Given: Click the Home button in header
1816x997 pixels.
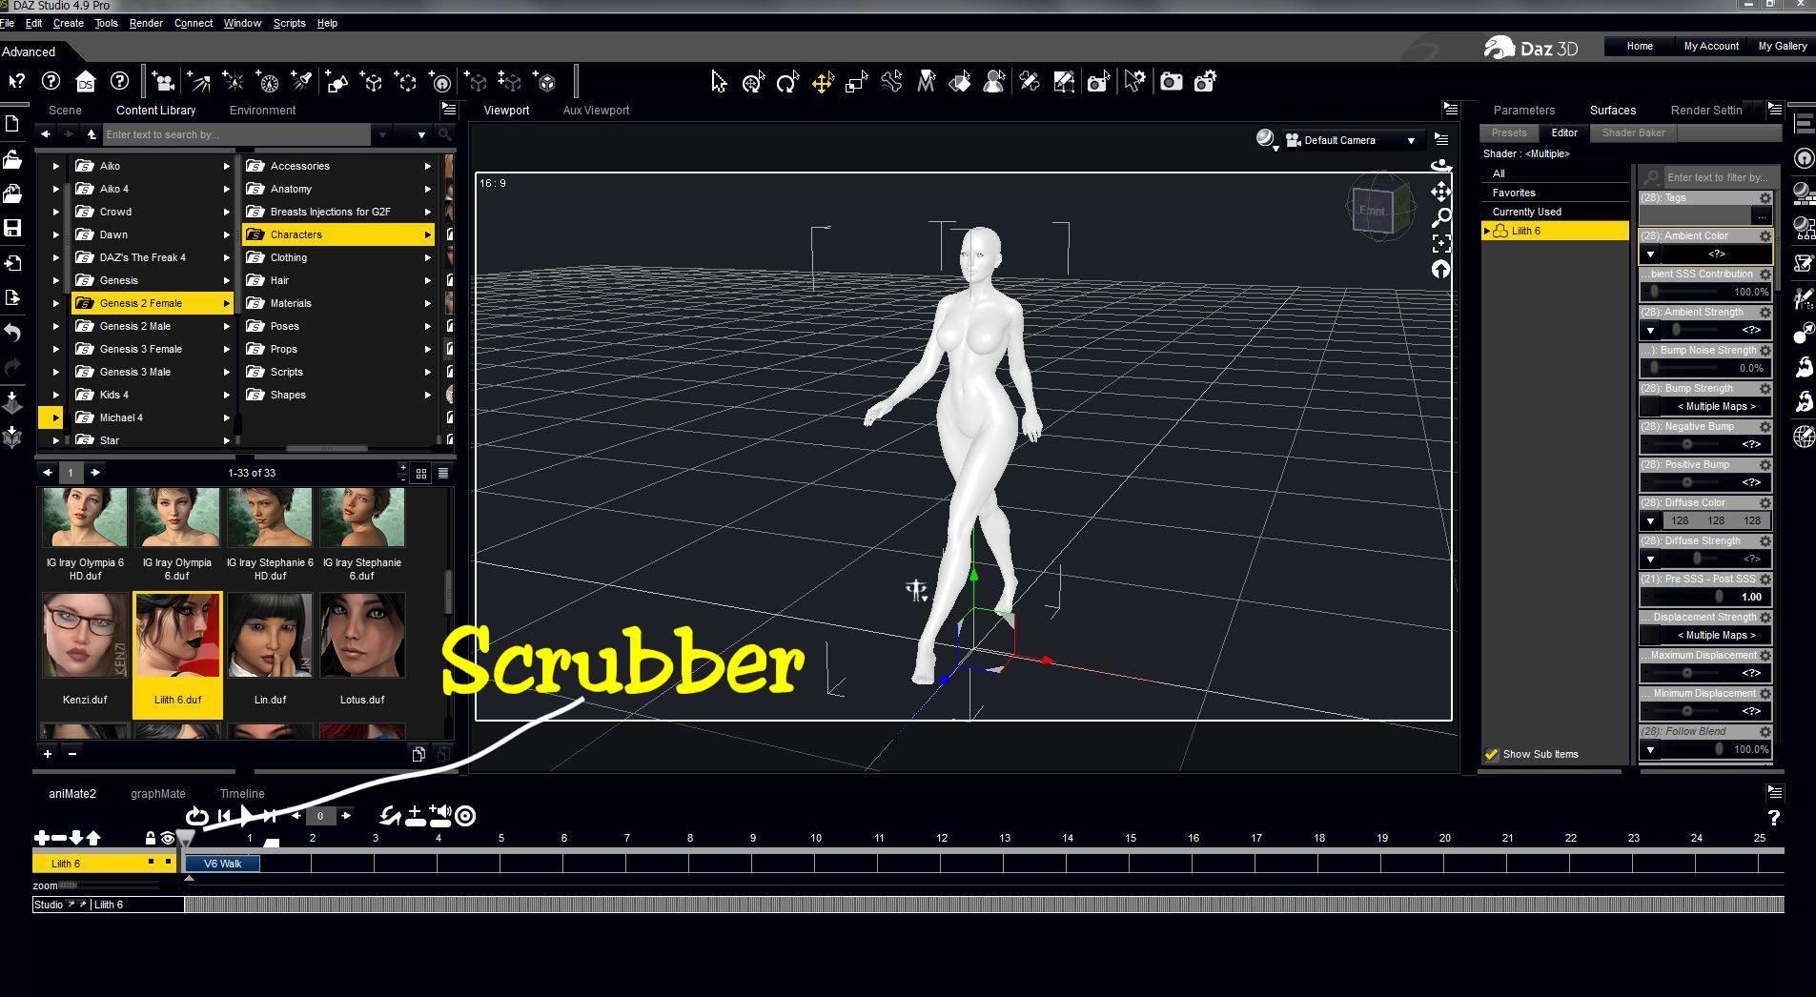Looking at the screenshot, I should tap(1640, 46).
